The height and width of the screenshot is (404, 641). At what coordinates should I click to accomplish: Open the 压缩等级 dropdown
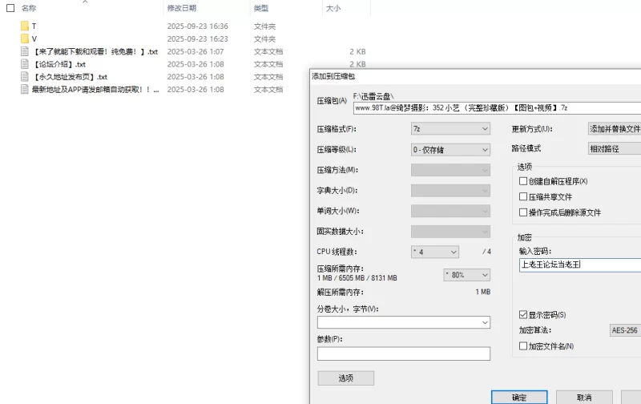tap(450, 149)
